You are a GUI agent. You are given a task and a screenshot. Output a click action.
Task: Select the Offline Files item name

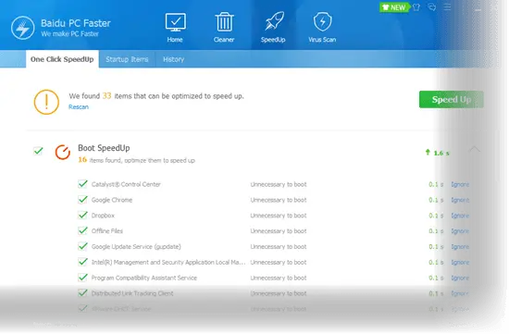click(107, 231)
